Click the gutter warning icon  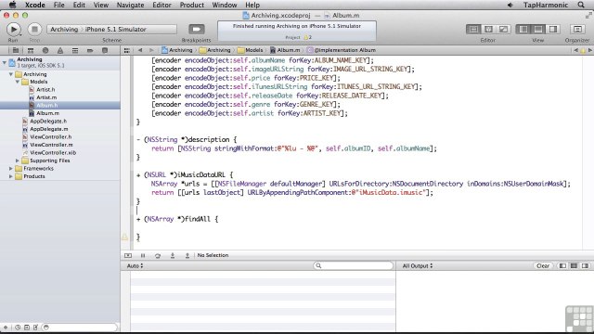click(124, 238)
